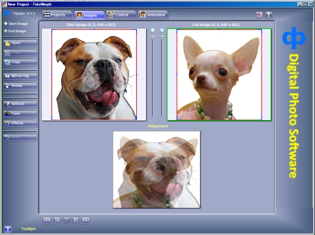Toggle the tooltips T icon

pyautogui.click(x=8, y=229)
